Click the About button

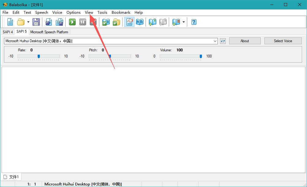click(x=245, y=41)
